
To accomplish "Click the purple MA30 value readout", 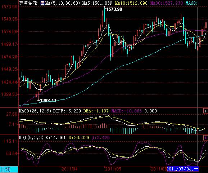I will (166, 3).
